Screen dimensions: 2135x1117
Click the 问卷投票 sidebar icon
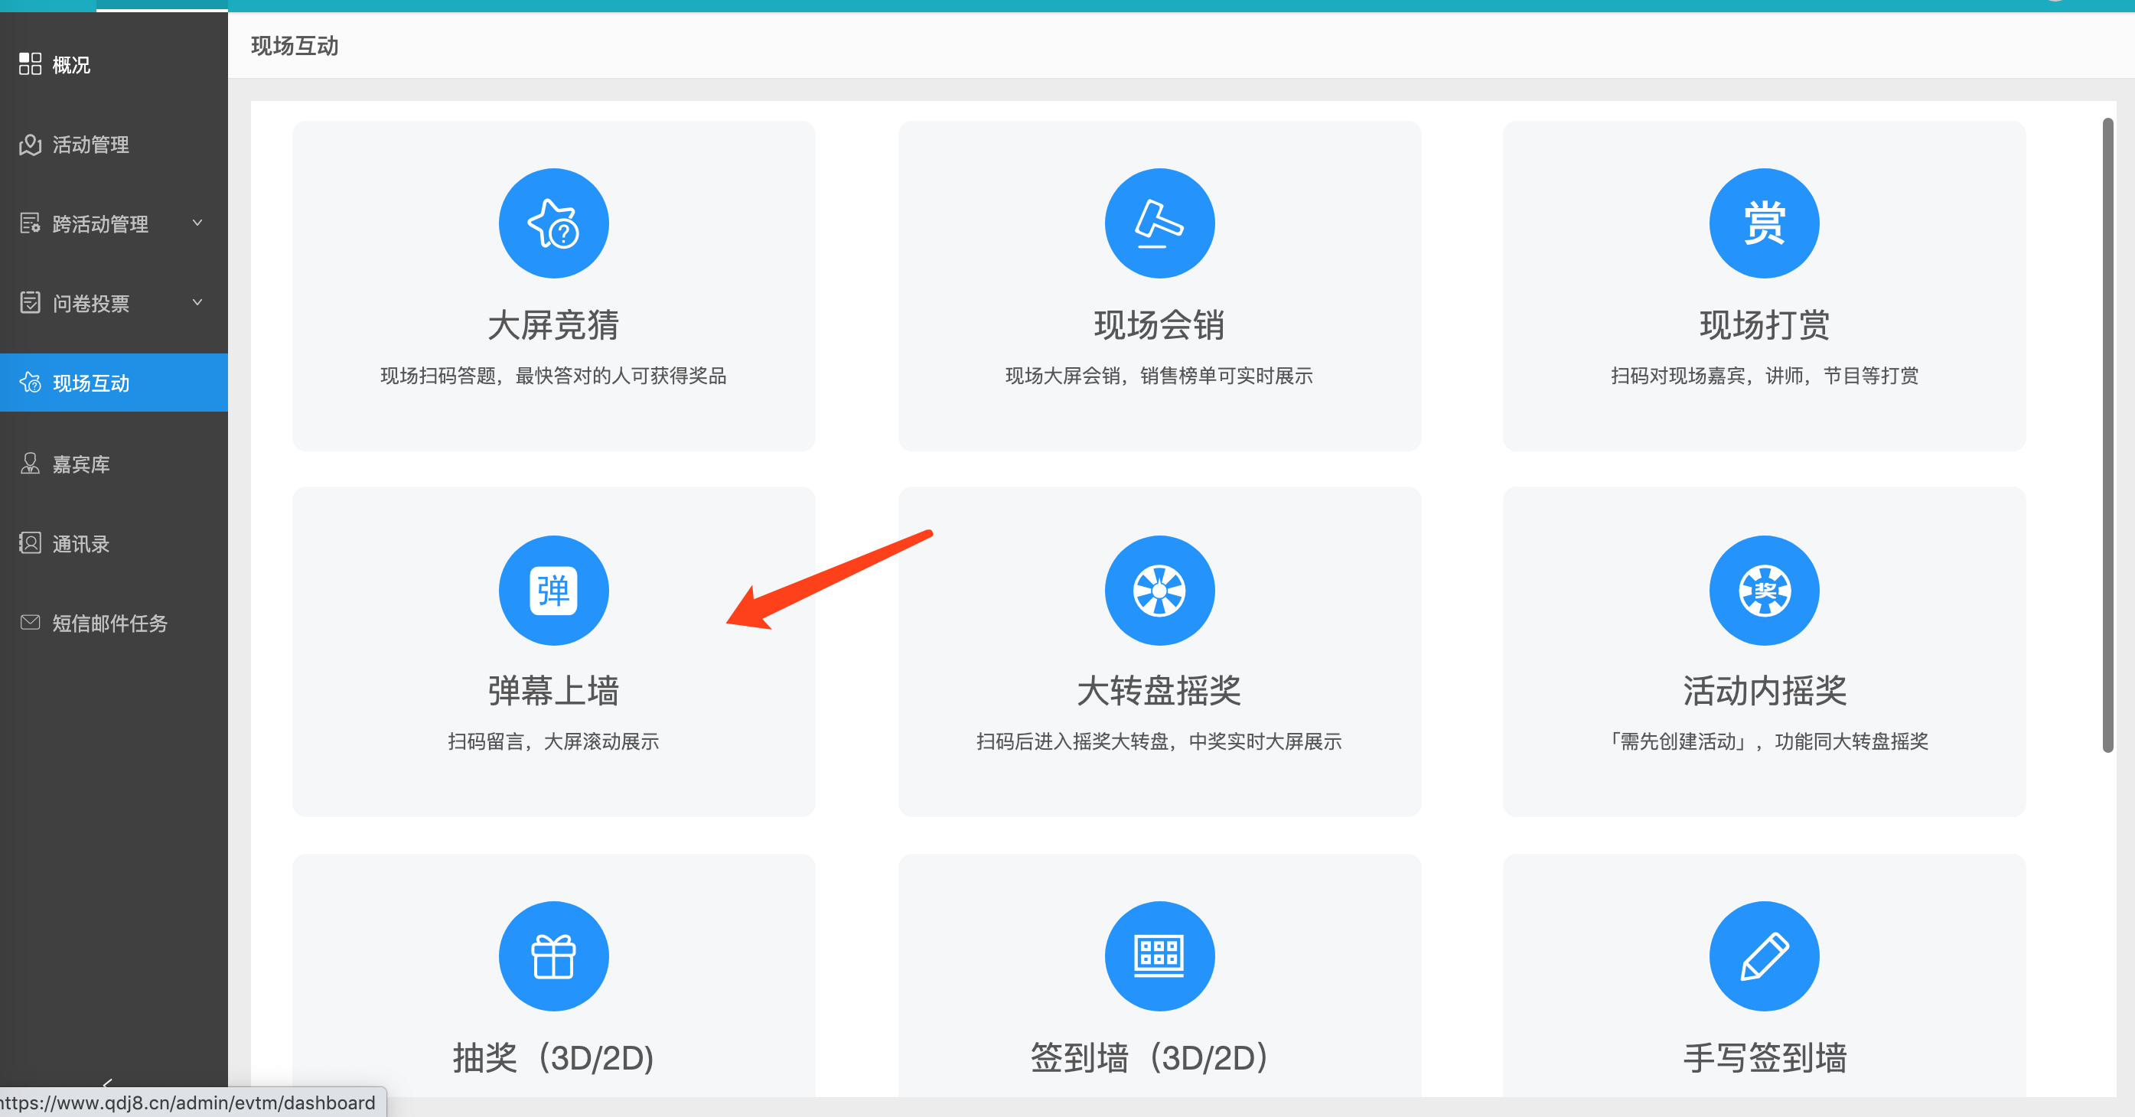[x=30, y=303]
